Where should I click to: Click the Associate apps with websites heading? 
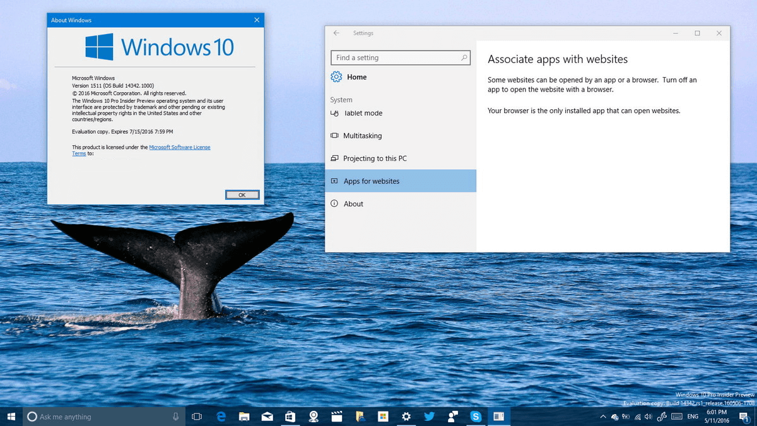558,59
